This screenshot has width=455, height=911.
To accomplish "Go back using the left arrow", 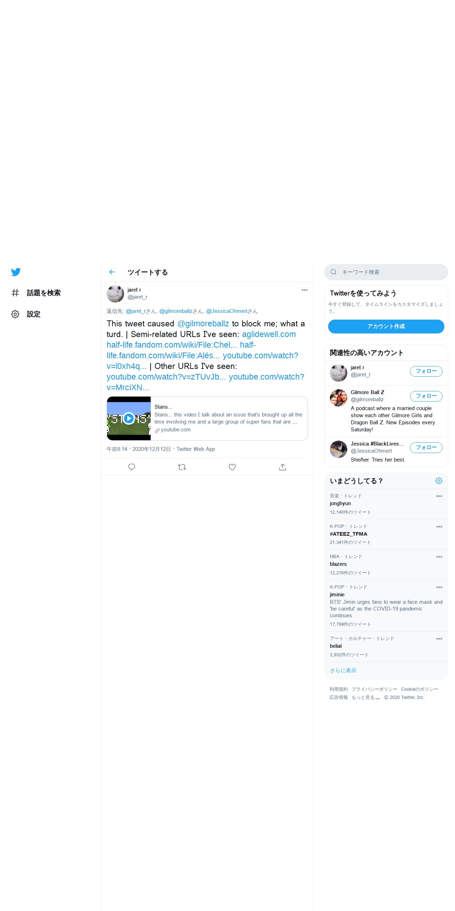I will [112, 272].
